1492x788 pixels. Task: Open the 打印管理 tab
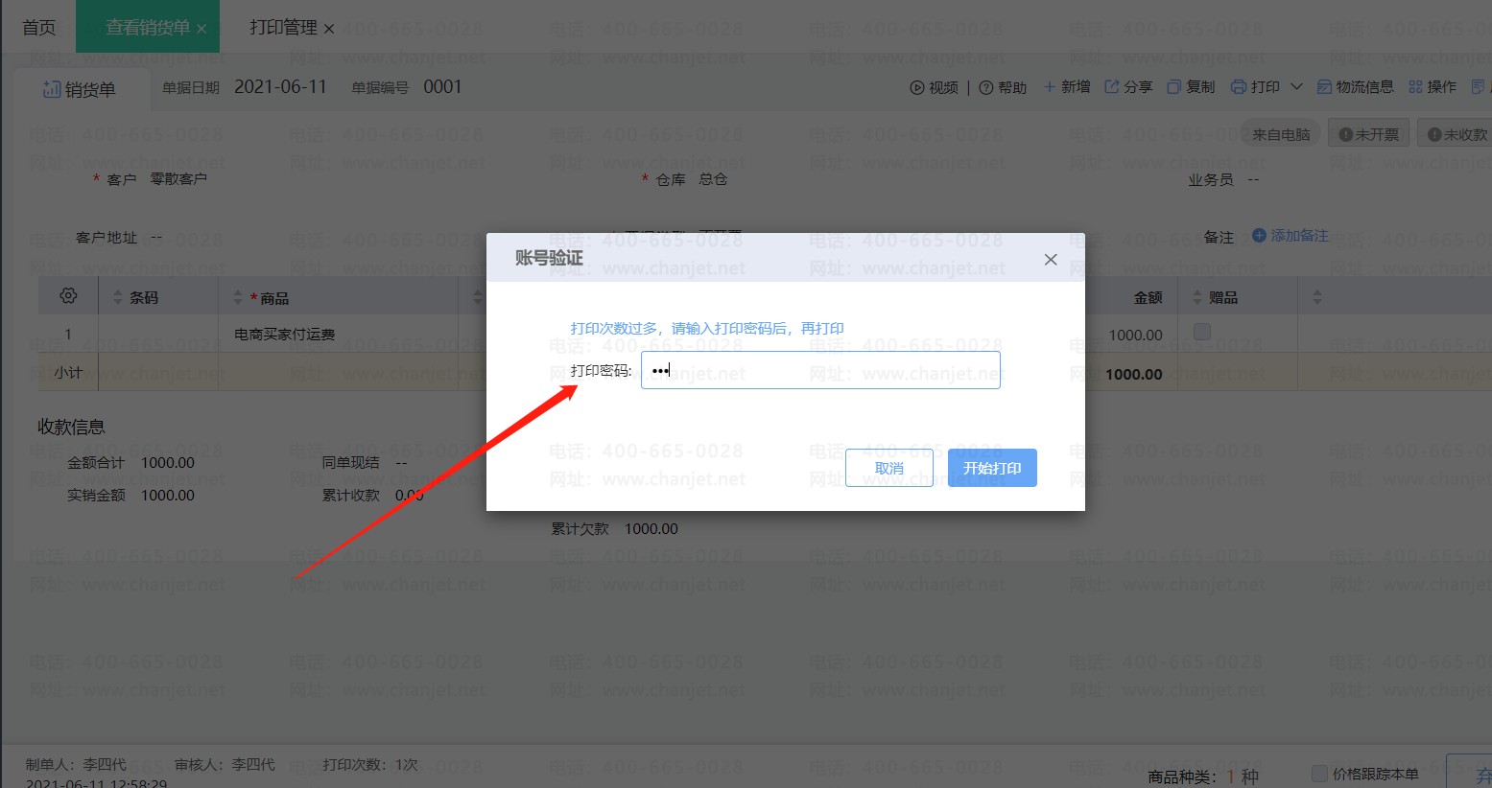pyautogui.click(x=283, y=27)
